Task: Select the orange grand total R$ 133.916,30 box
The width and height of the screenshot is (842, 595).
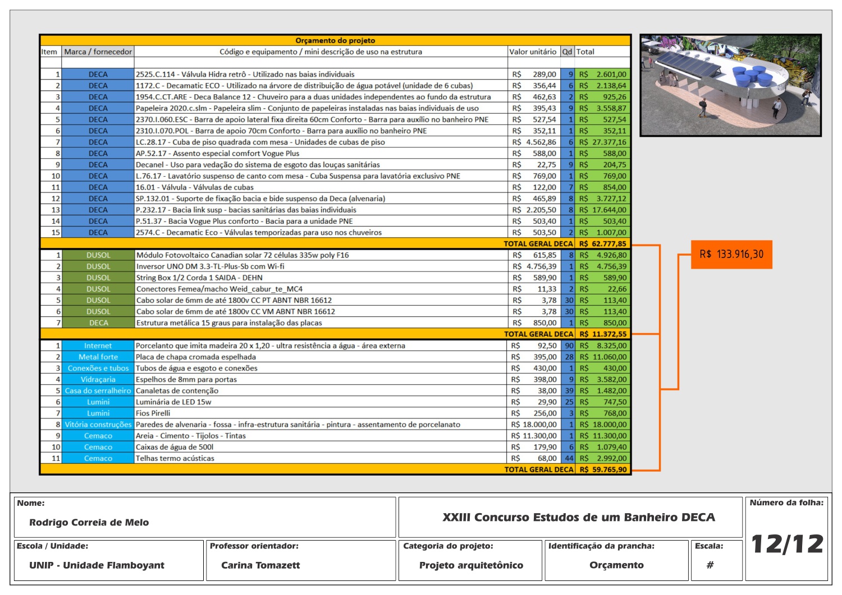Action: [731, 254]
